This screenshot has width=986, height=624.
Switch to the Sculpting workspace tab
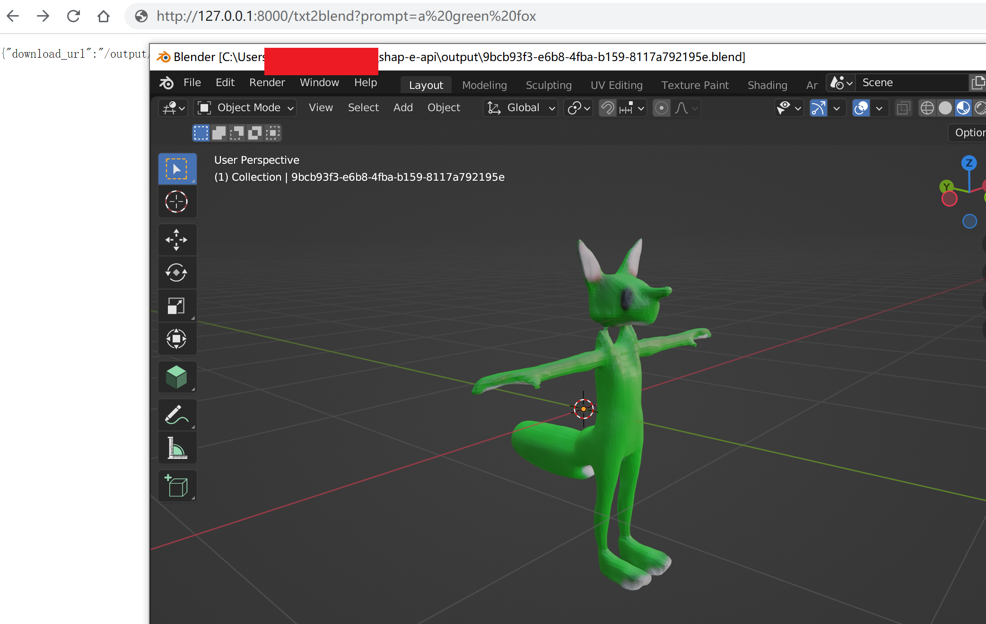click(x=549, y=85)
